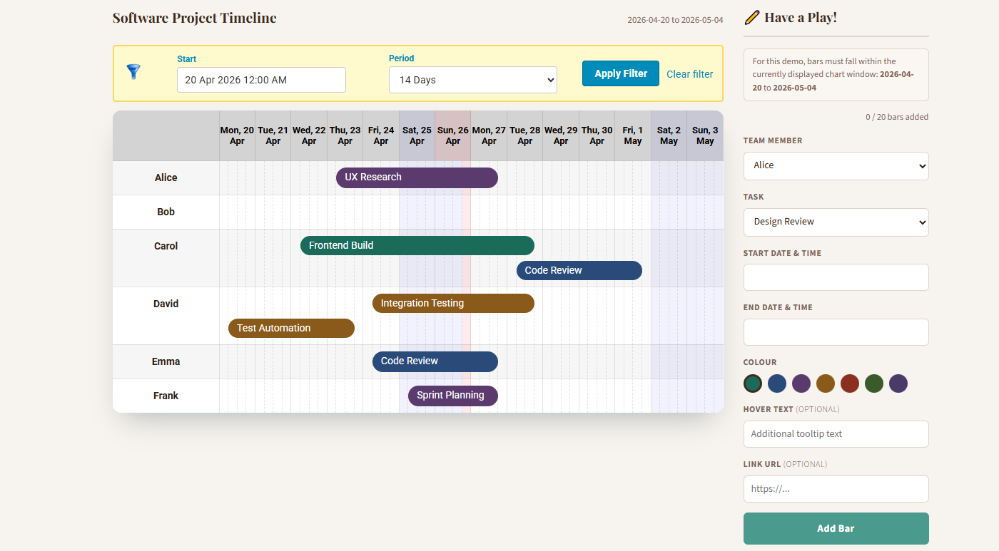999x551 pixels.
Task: Click the Clear filter link
Action: [689, 74]
